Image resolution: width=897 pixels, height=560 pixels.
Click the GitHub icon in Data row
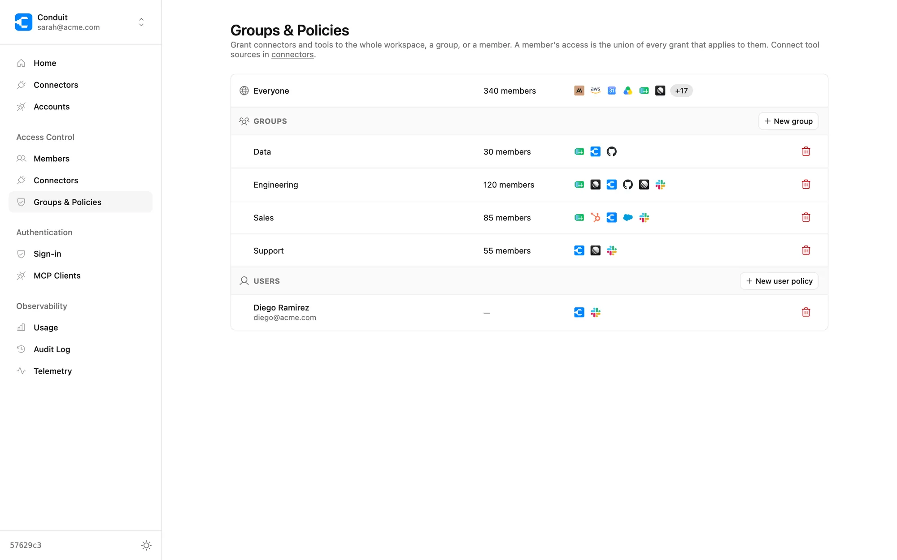click(x=612, y=151)
